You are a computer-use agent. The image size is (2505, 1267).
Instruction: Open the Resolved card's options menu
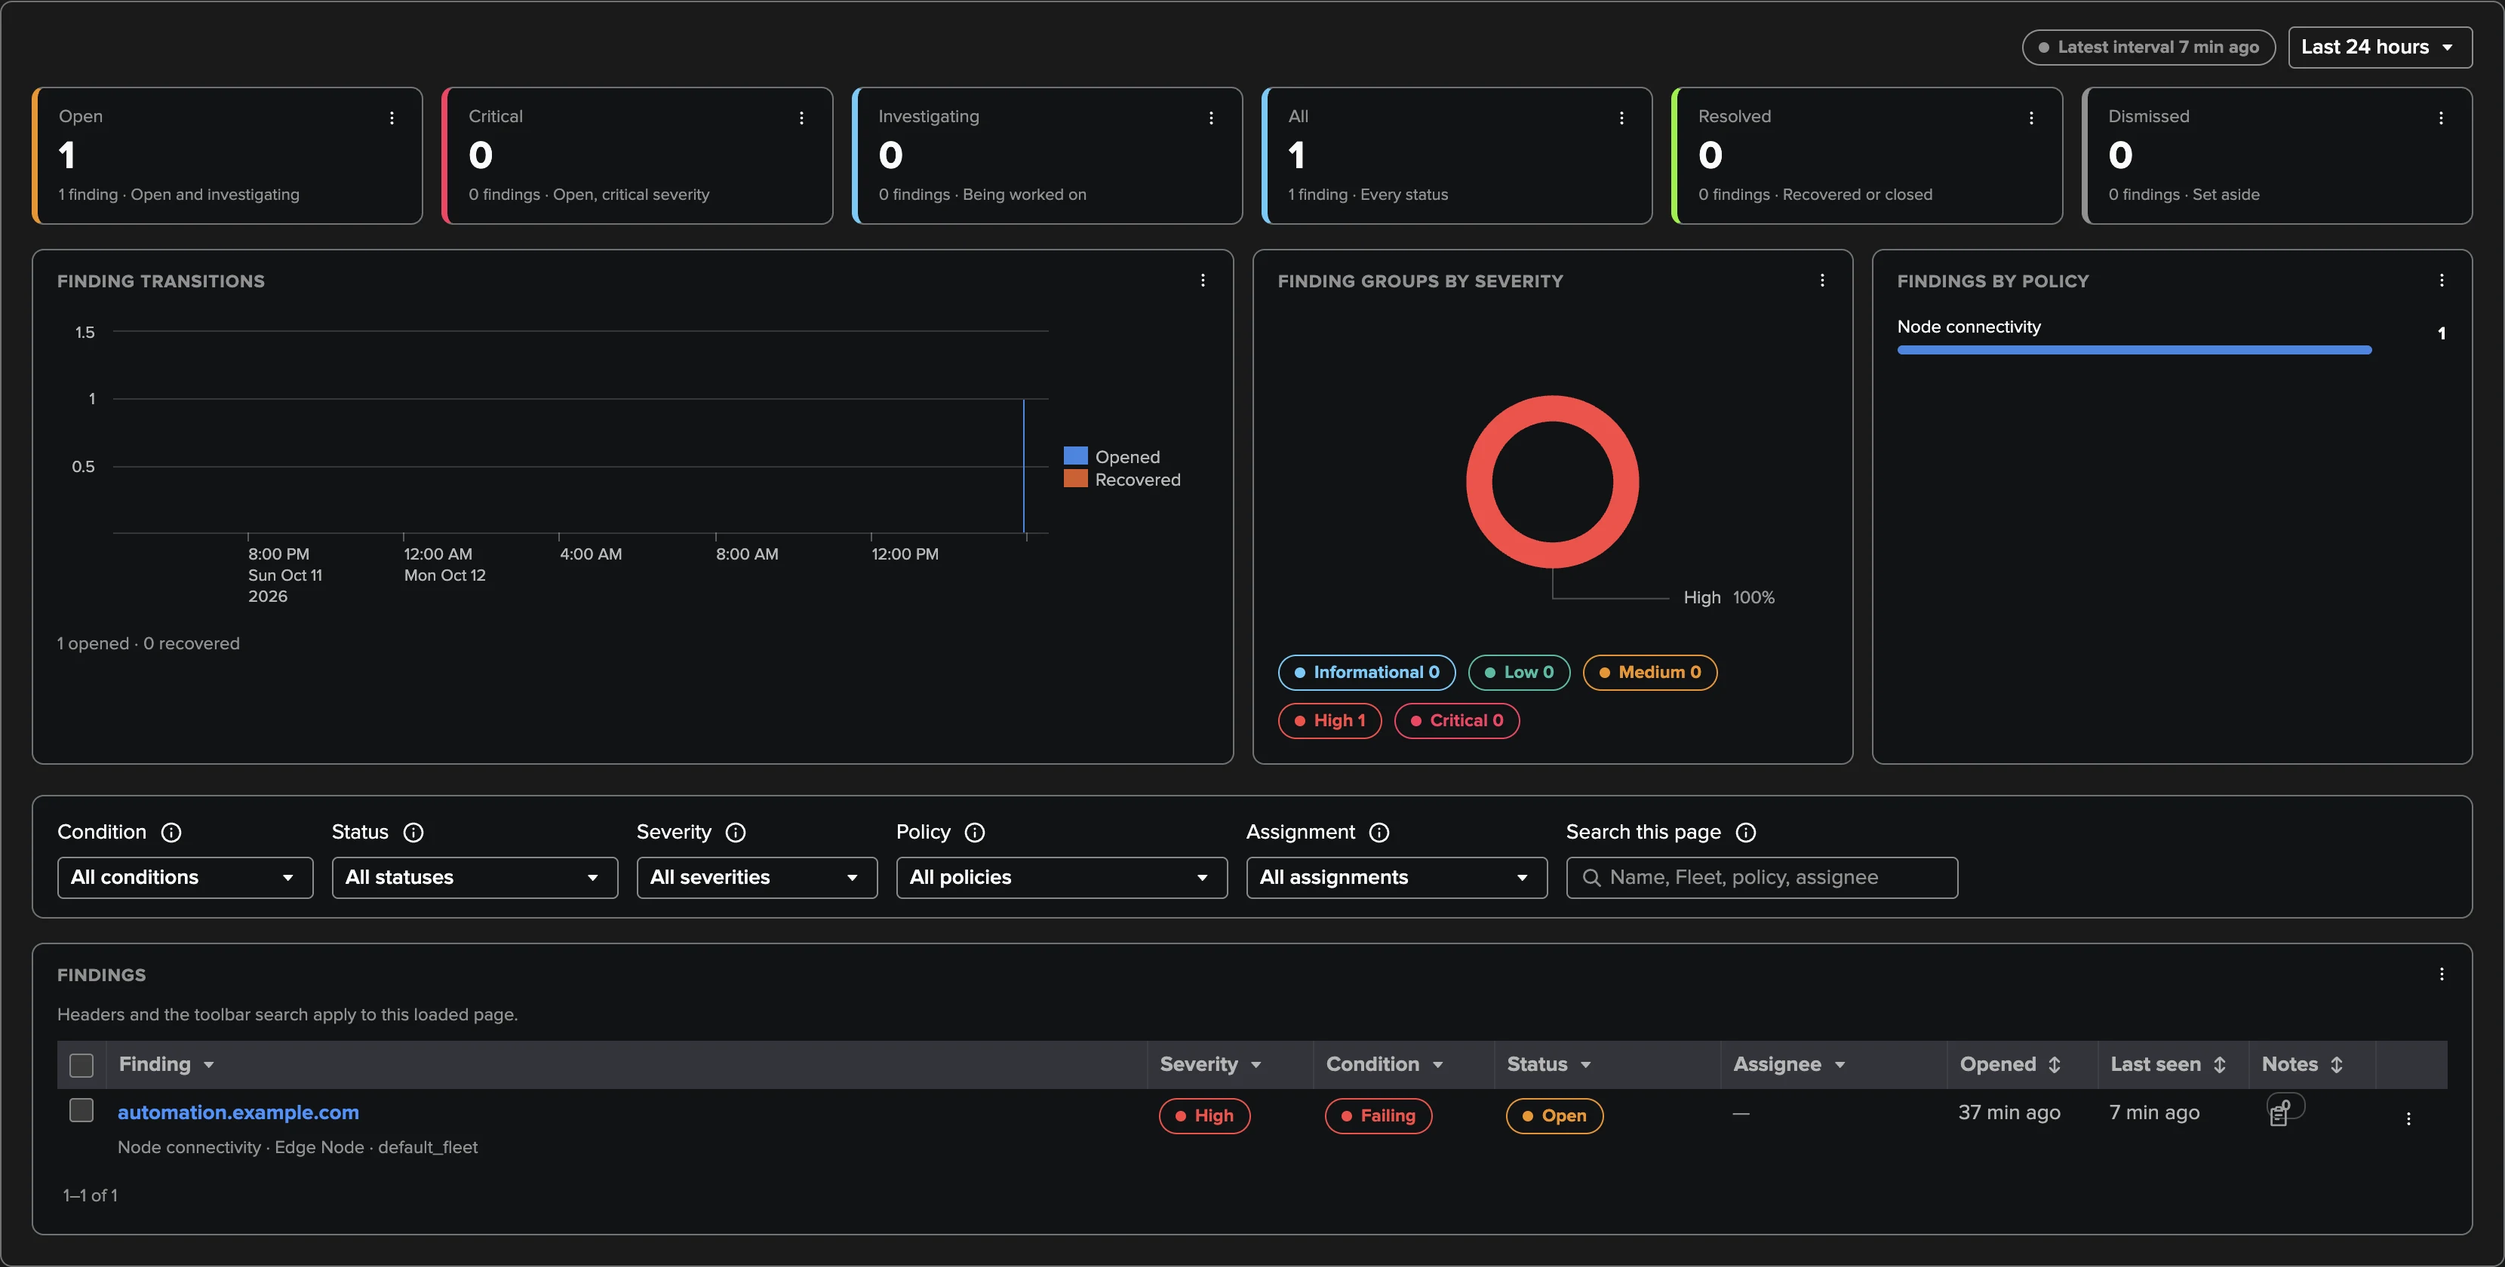coord(2030,118)
